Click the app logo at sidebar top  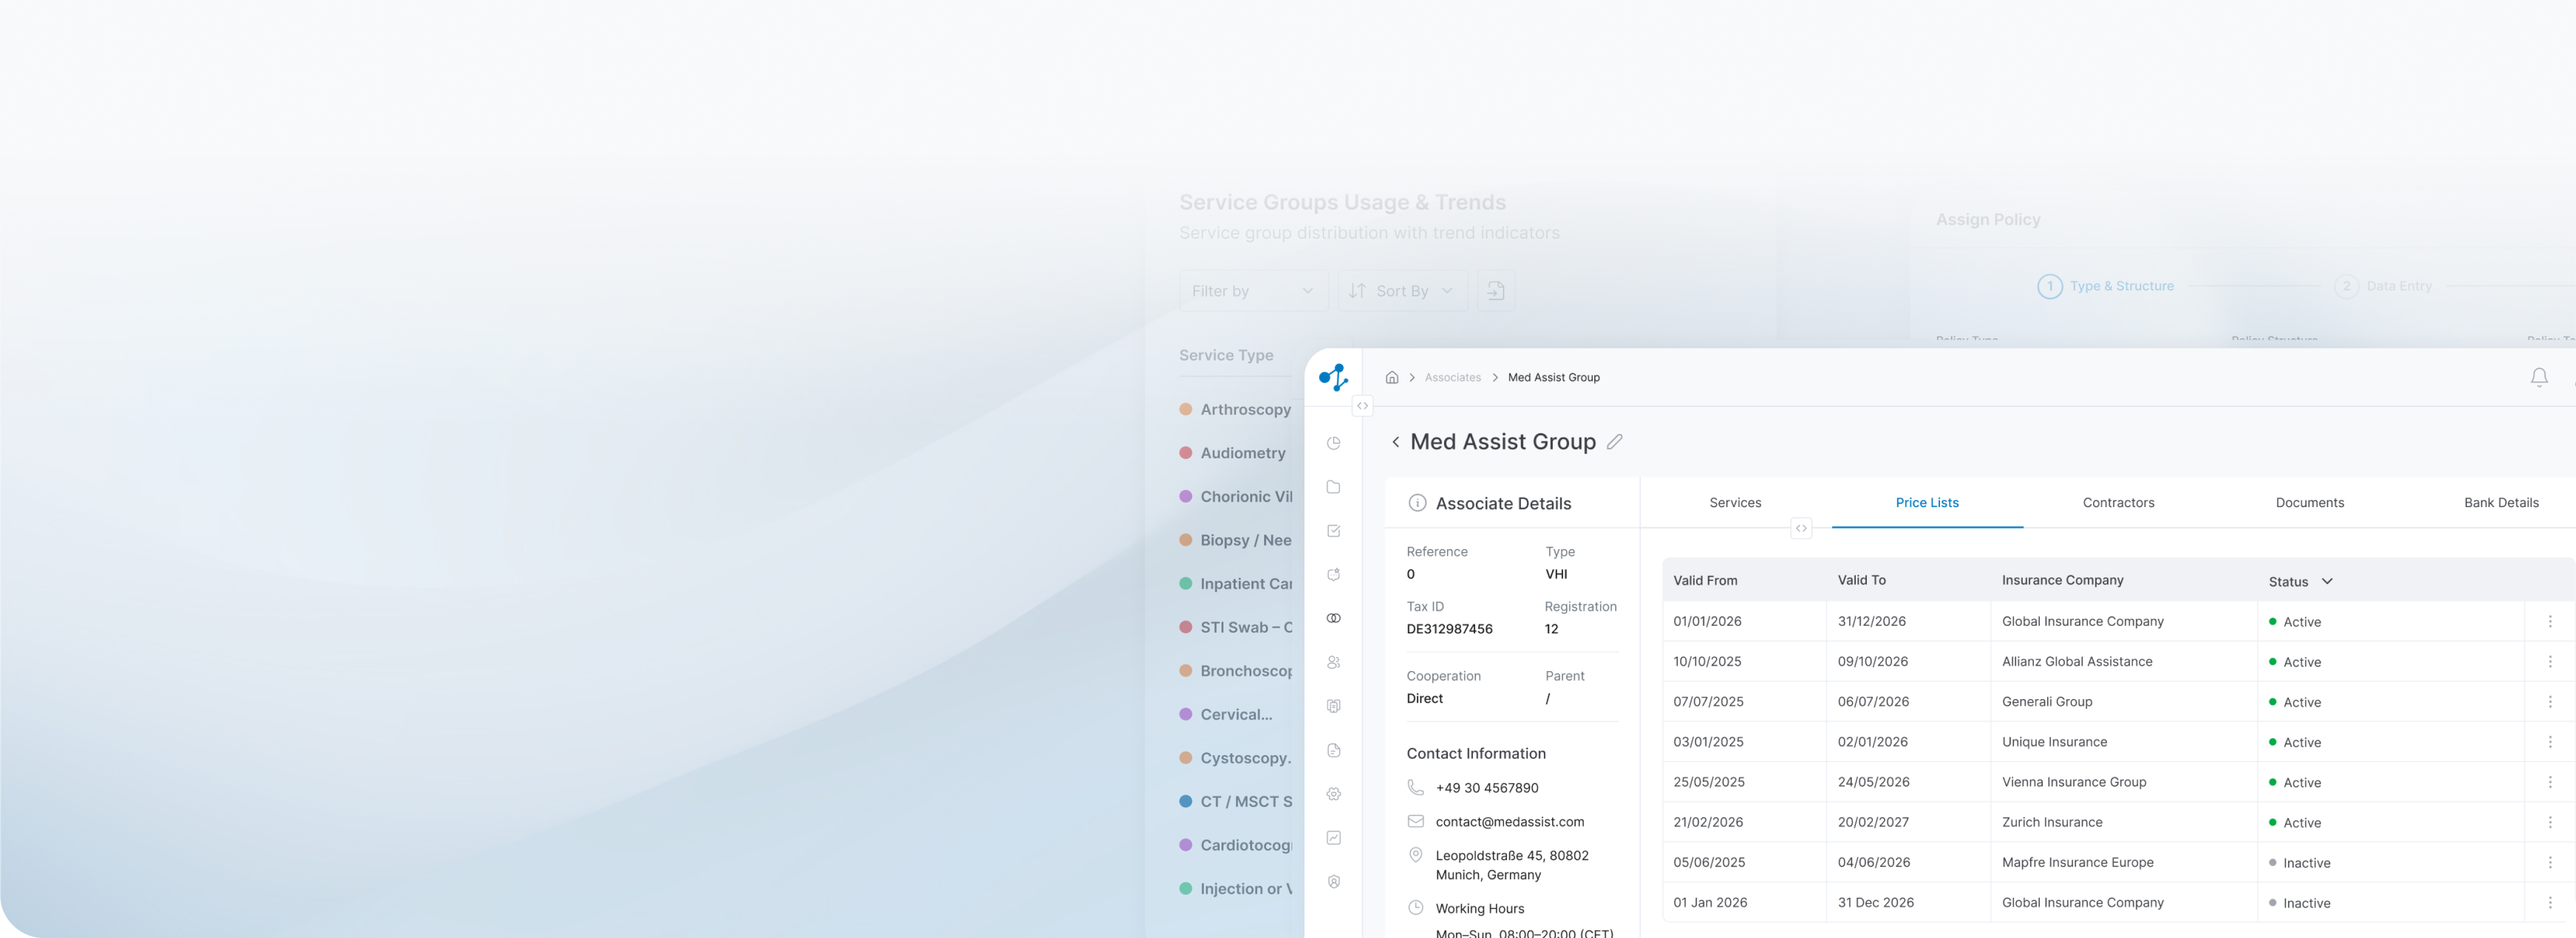(1333, 378)
